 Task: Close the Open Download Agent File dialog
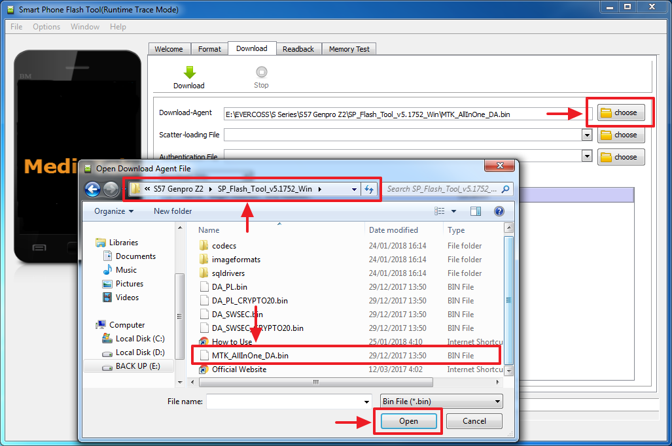click(499, 165)
